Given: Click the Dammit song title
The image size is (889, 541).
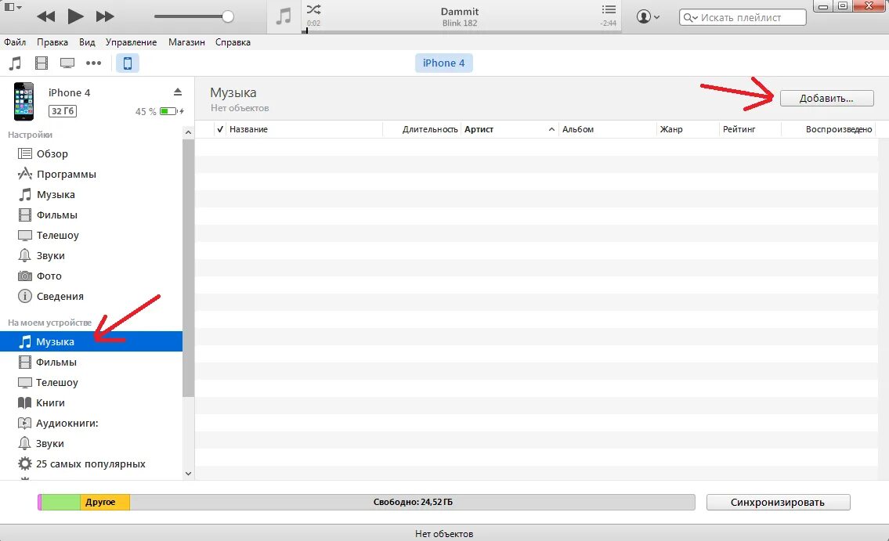Looking at the screenshot, I should pyautogui.click(x=460, y=11).
